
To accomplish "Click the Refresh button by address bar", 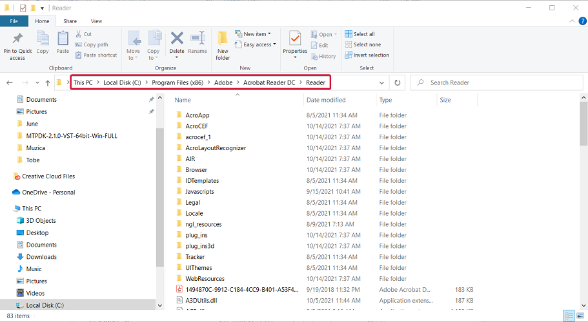I will point(397,82).
